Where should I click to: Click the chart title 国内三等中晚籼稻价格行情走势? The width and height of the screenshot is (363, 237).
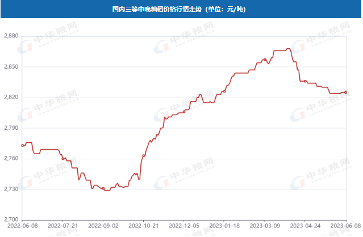pos(157,9)
